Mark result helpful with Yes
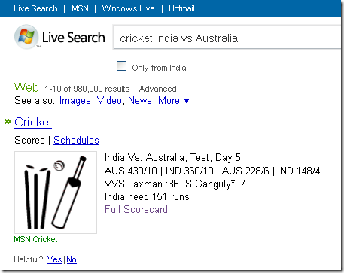 55,259
